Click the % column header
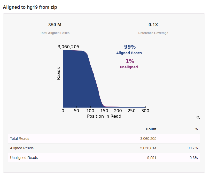 [x=196, y=129]
